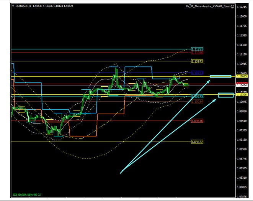Select the red 1.09616 level label
Viewport: 253px width, 201px height.
197,121
